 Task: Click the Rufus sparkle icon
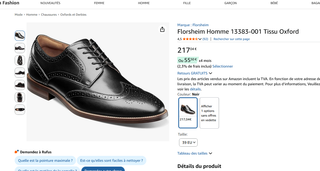(x=17, y=152)
